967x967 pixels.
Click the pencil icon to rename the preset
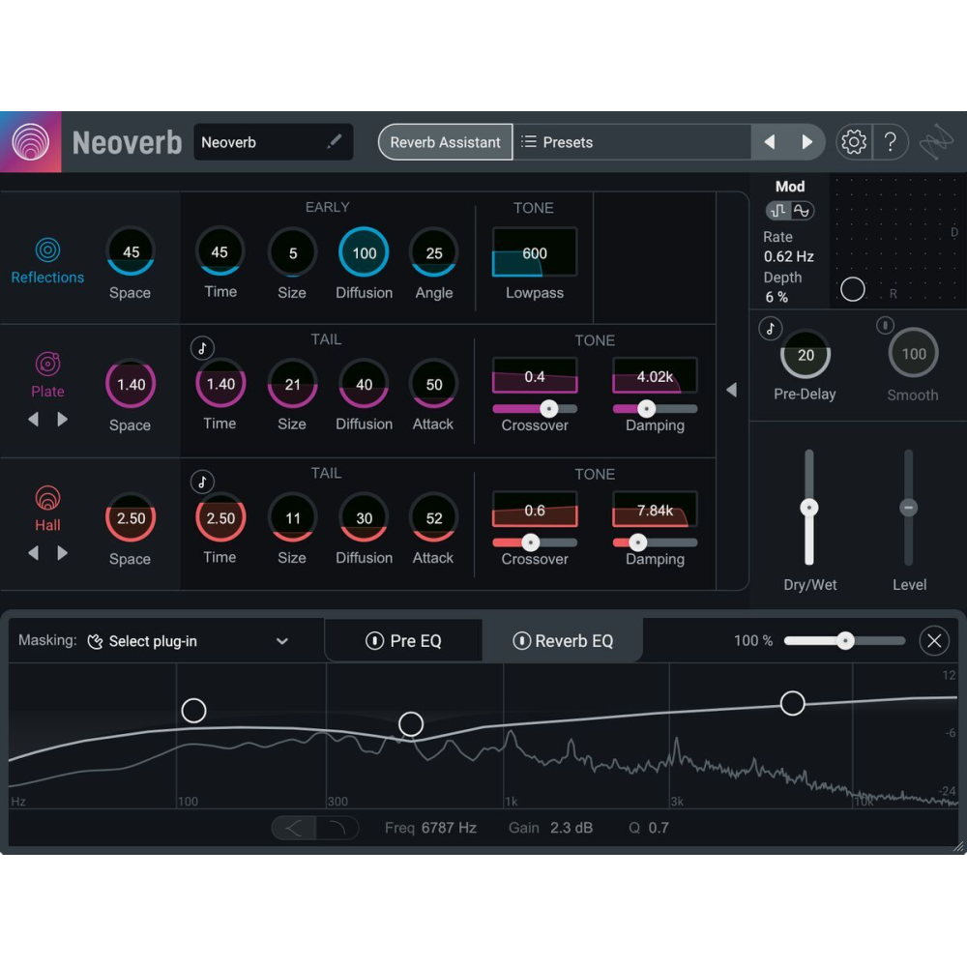pos(334,141)
